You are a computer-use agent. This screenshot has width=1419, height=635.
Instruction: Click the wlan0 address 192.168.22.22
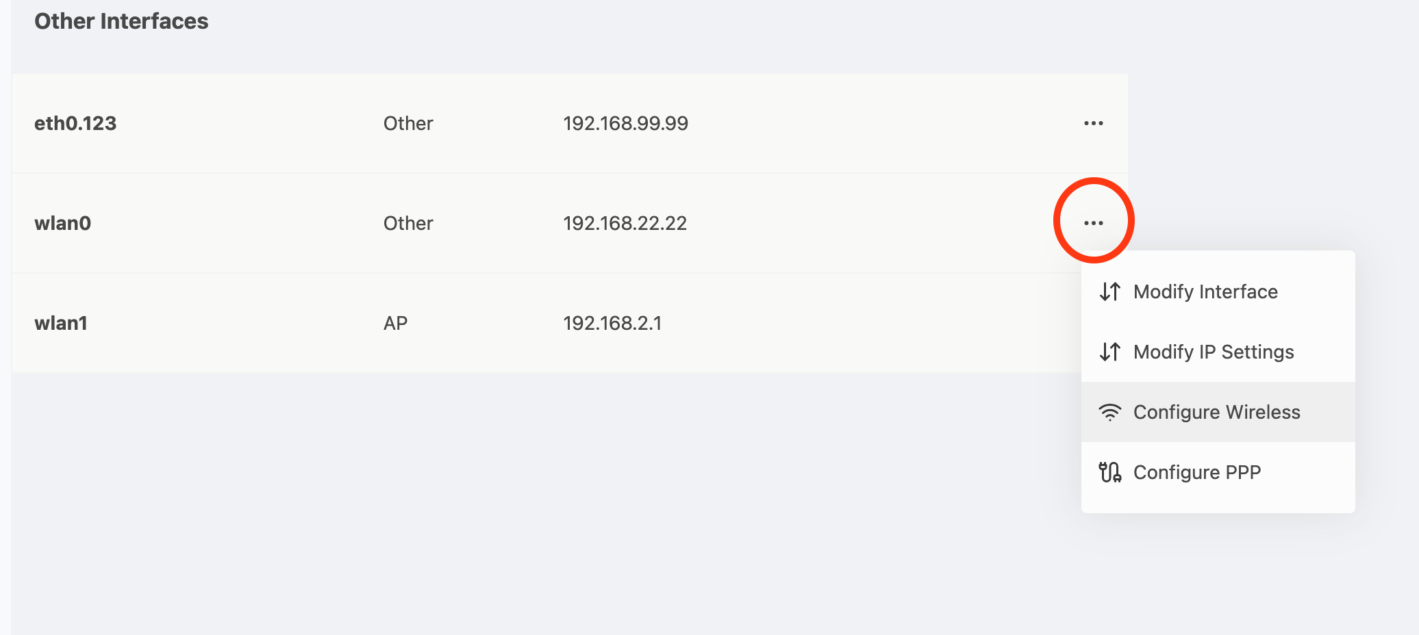click(x=625, y=223)
